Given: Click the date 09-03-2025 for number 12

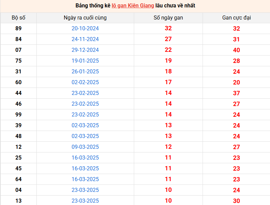Looking at the screenshot, I should coord(85,147).
